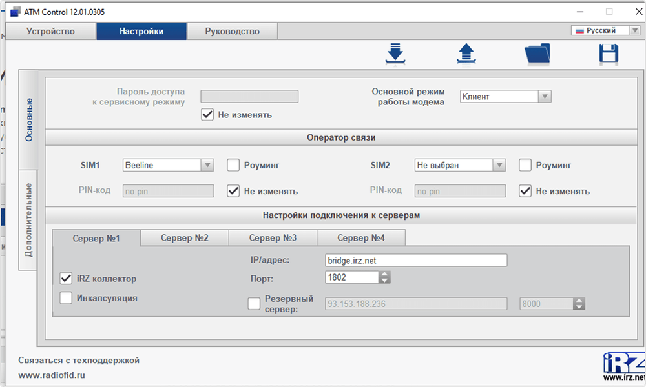Save settings with the floppy disk icon
This screenshot has width=646, height=387.
click(x=609, y=54)
